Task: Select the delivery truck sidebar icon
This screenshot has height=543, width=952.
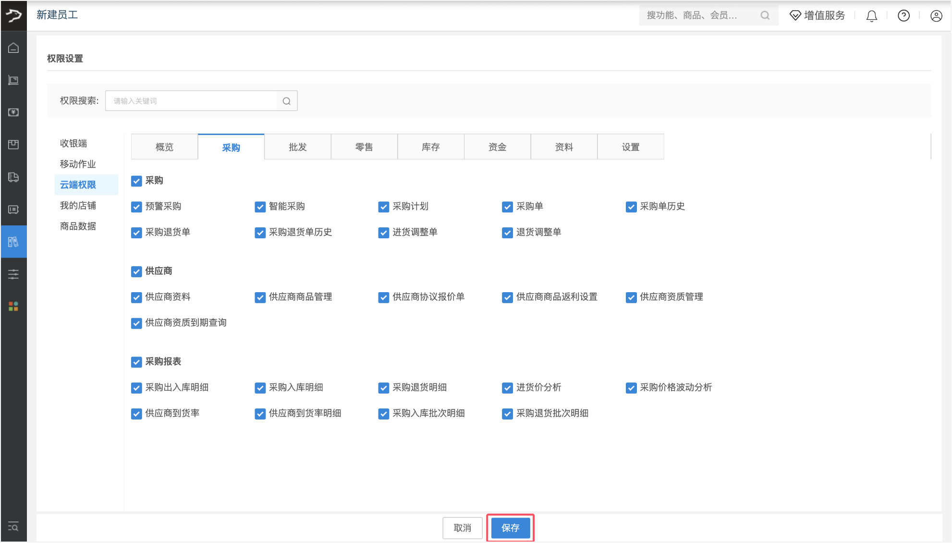Action: [x=13, y=177]
